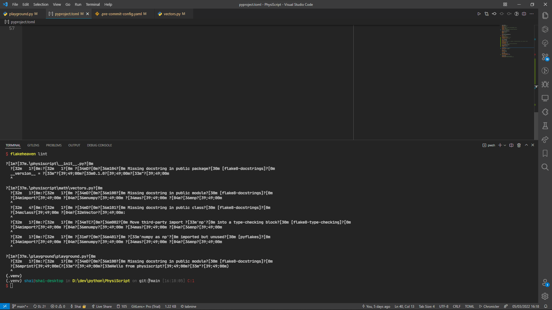Screen dimensions: 552x310
Task: Run the file using the play icon
Action: 479,14
